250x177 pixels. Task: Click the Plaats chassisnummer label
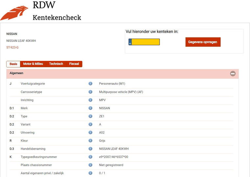(x=36, y=165)
